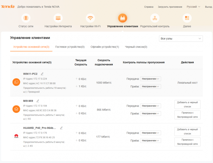The height and width of the screenshot is (163, 213).
Task: Open the 'Русский' language dropdown
Action: point(193,7)
